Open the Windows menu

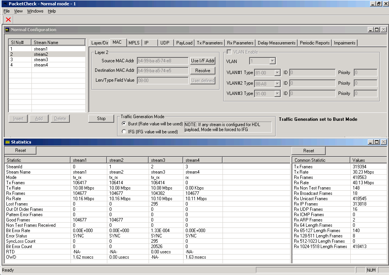[x=35, y=11]
